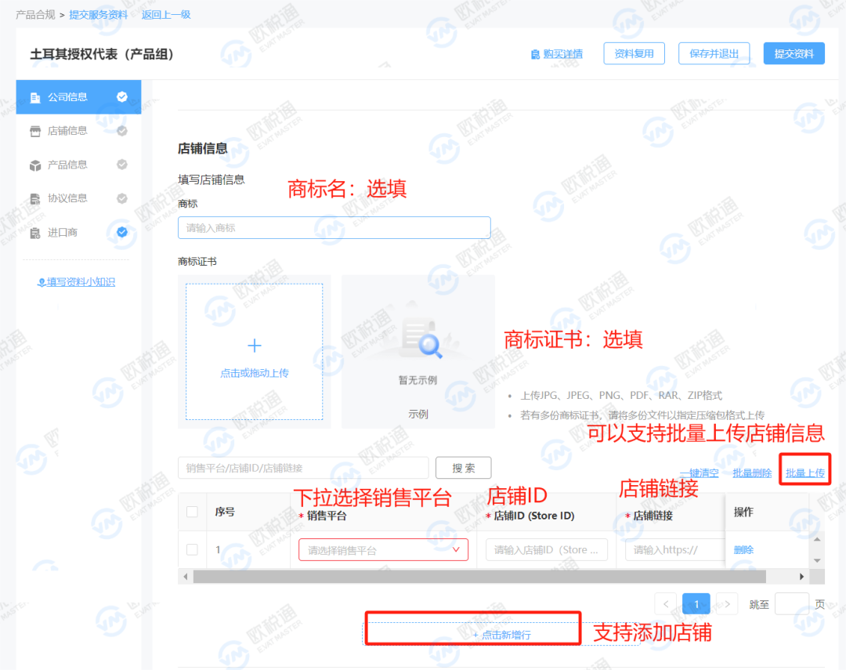Toggle the completed check badge beside 进口商
This screenshot has width=846, height=670.
click(x=121, y=232)
